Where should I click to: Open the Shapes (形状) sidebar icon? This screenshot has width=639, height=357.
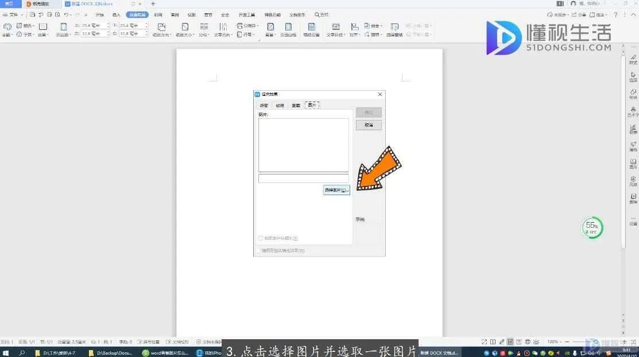(x=633, y=94)
